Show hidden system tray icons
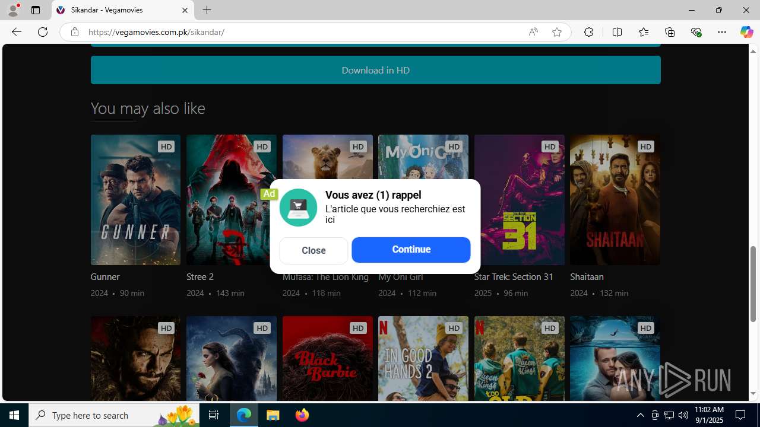The width and height of the screenshot is (760, 427). [x=640, y=415]
